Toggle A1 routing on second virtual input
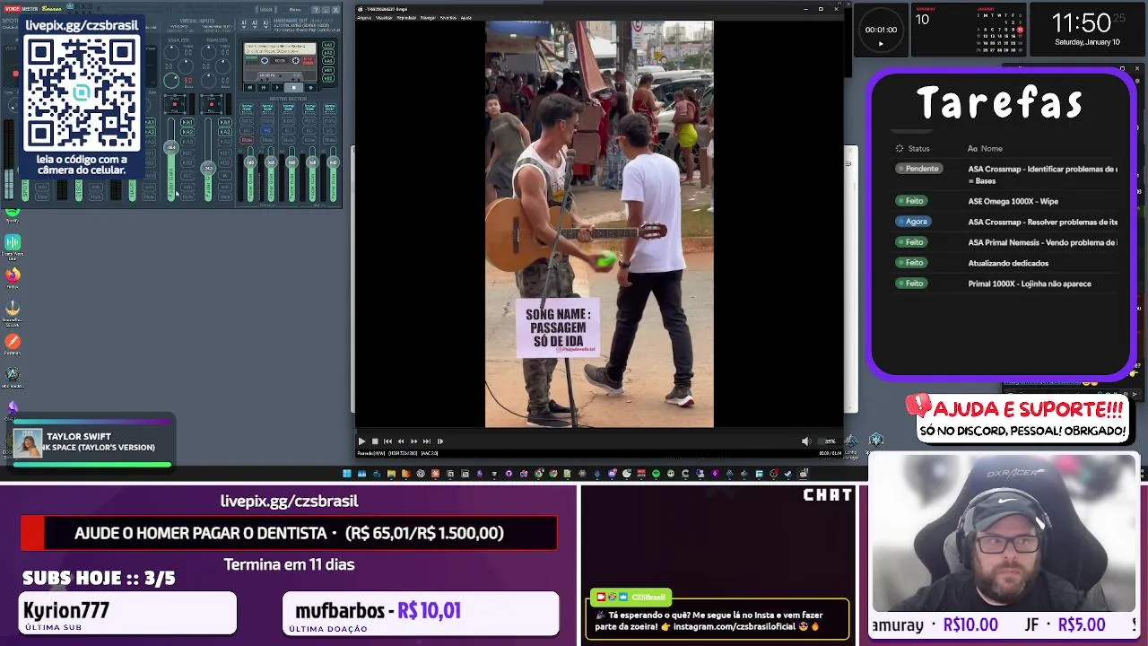This screenshot has width=1148, height=646. tap(225, 123)
